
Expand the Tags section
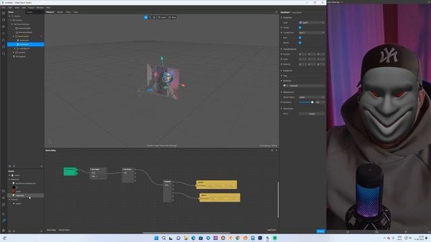click(x=281, y=75)
